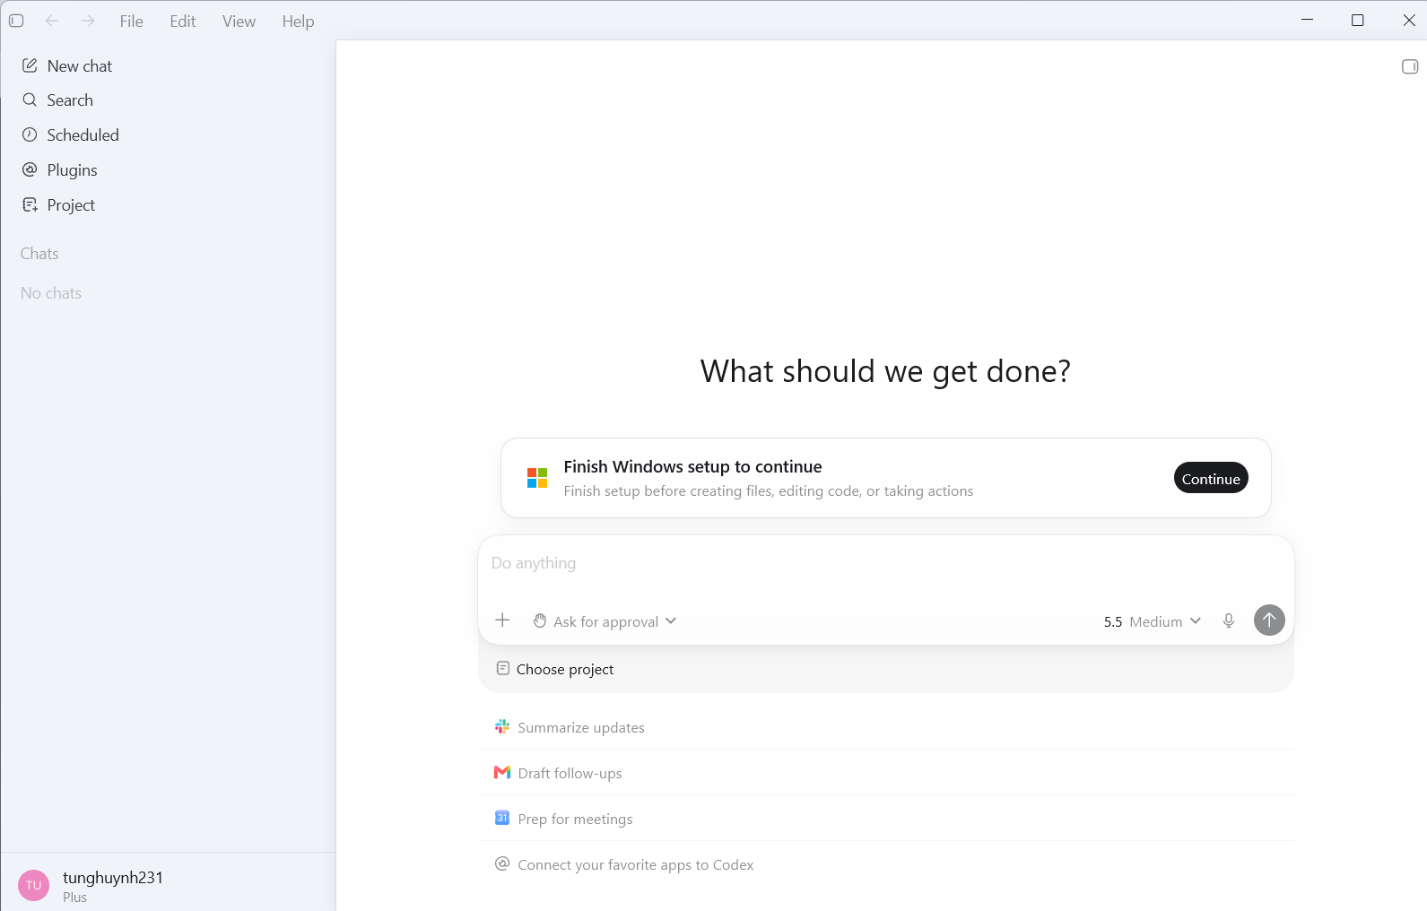Click the Search magnifier icon
1427x911 pixels.
pos(30,100)
